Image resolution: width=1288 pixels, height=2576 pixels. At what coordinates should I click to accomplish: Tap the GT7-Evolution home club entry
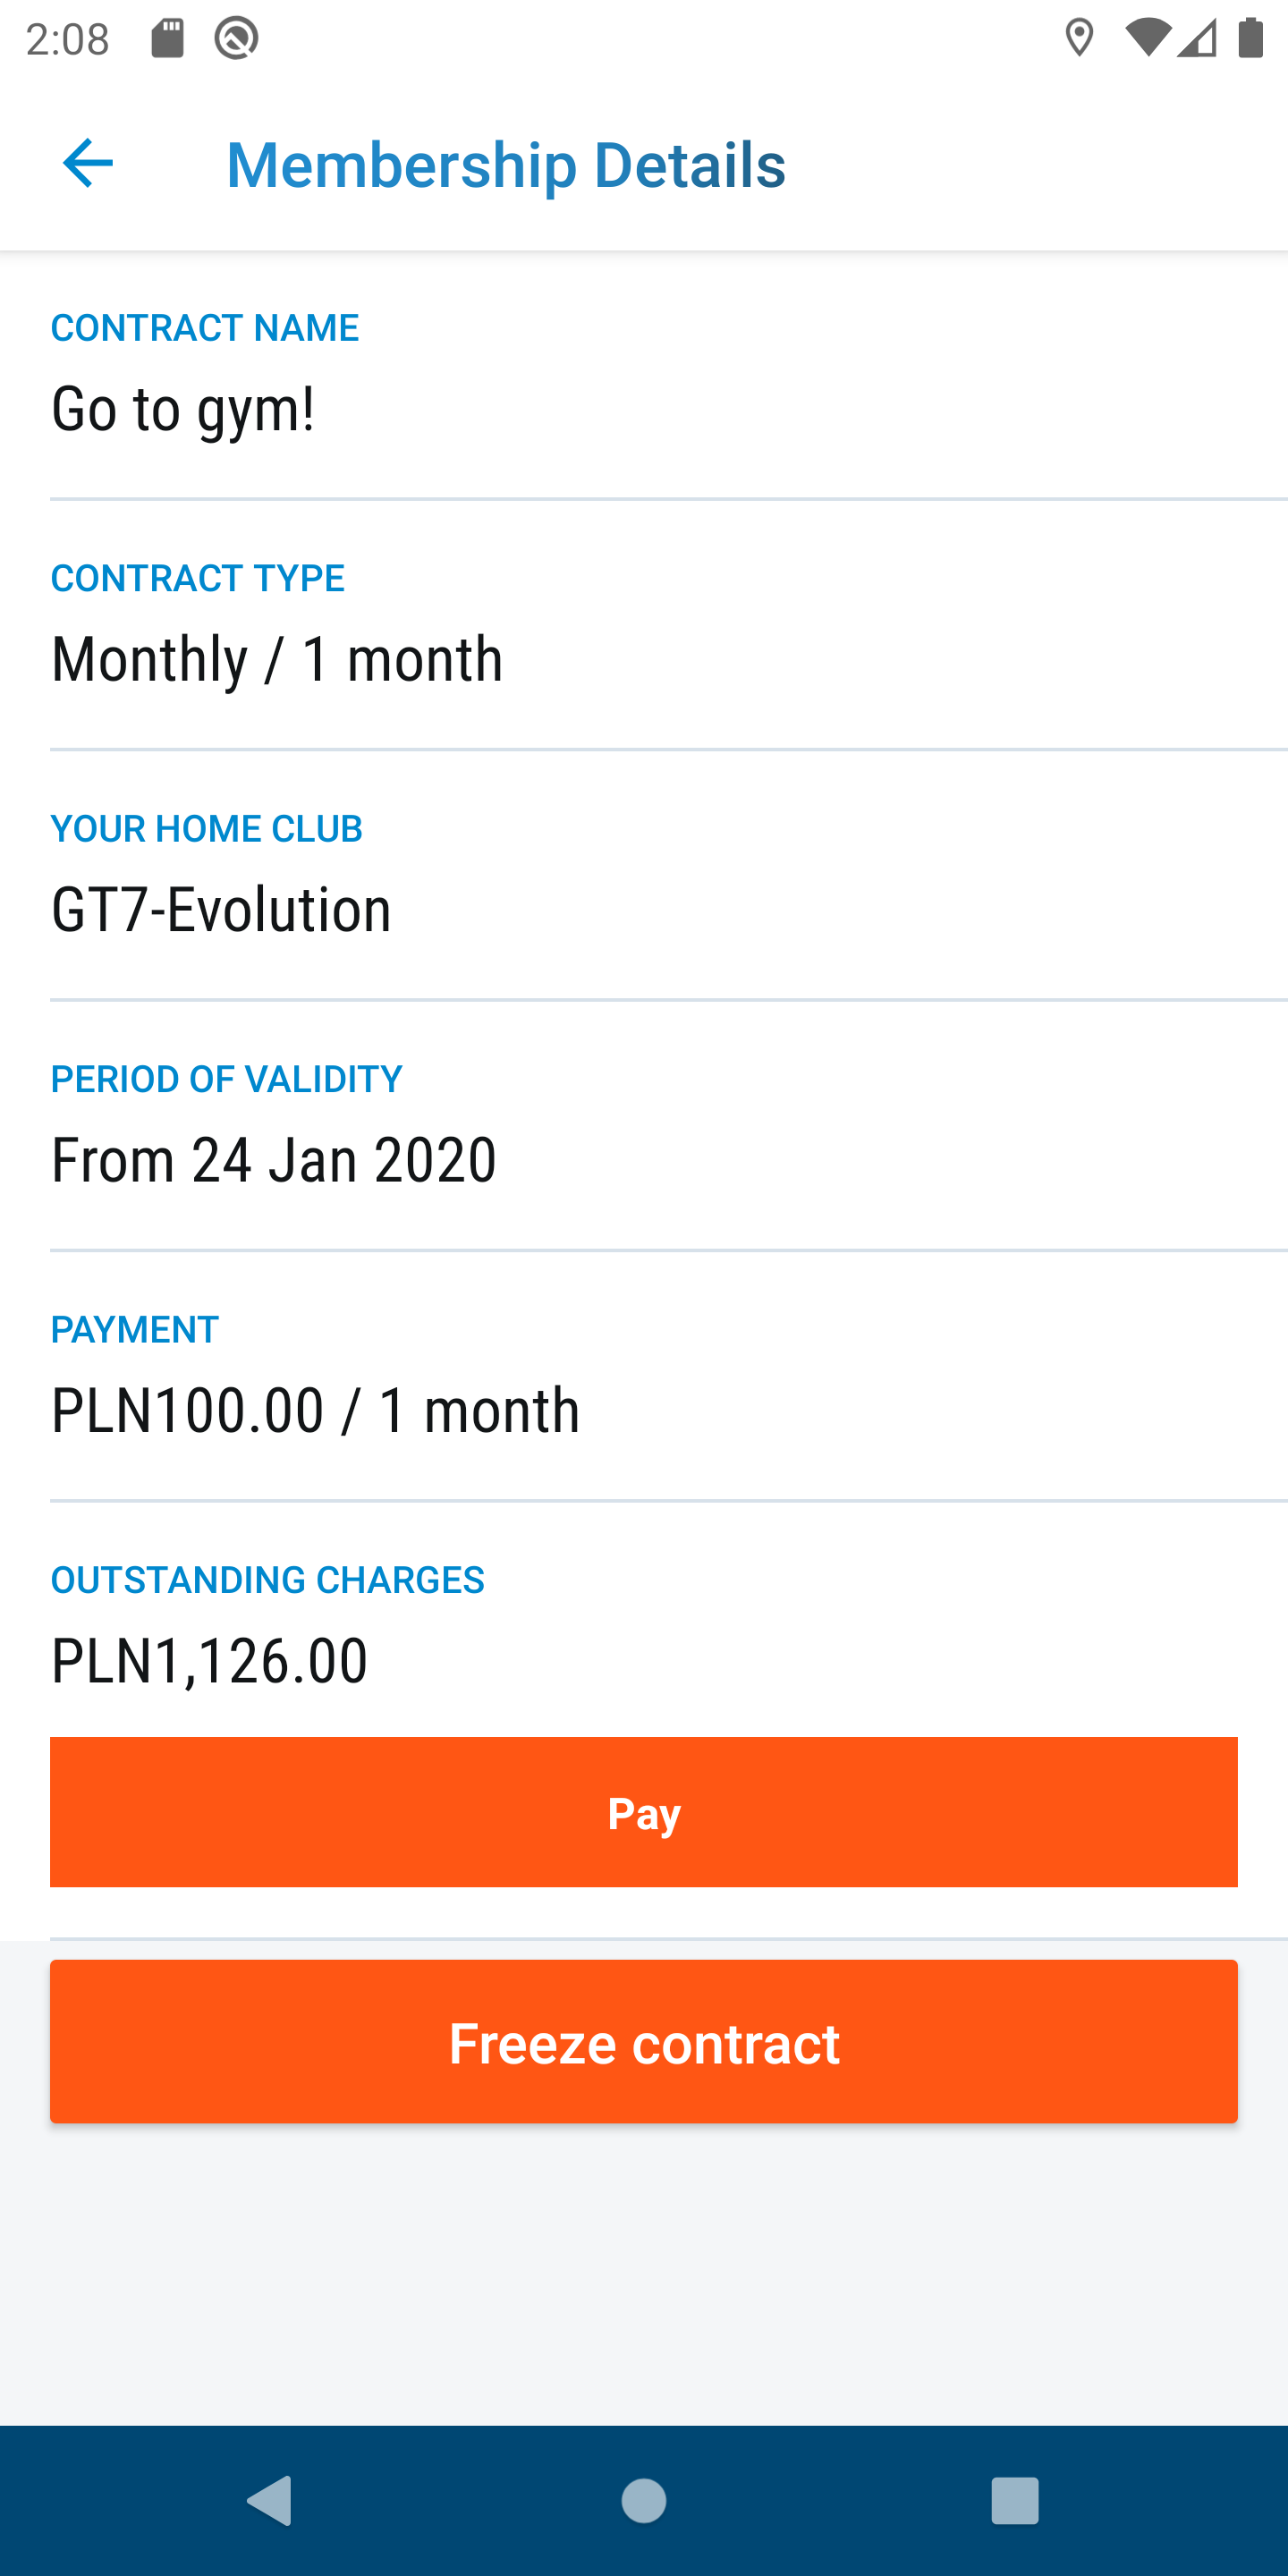[221, 910]
